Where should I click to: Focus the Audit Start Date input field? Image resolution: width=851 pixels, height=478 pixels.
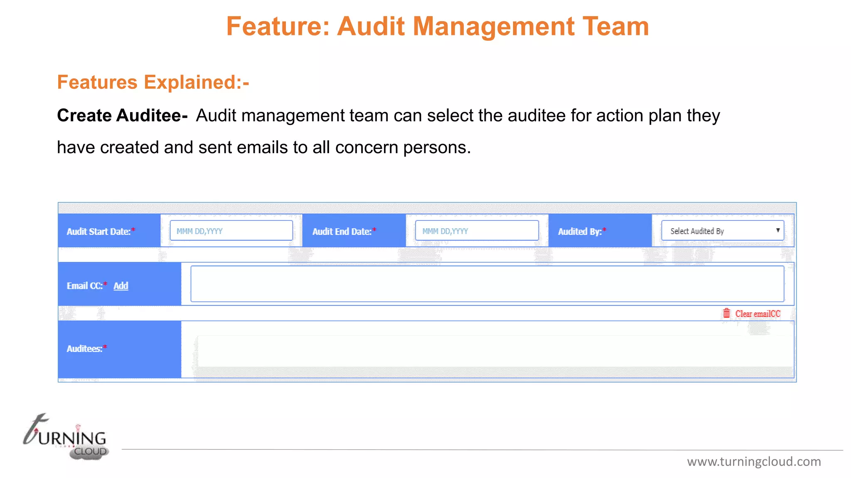pyautogui.click(x=231, y=231)
